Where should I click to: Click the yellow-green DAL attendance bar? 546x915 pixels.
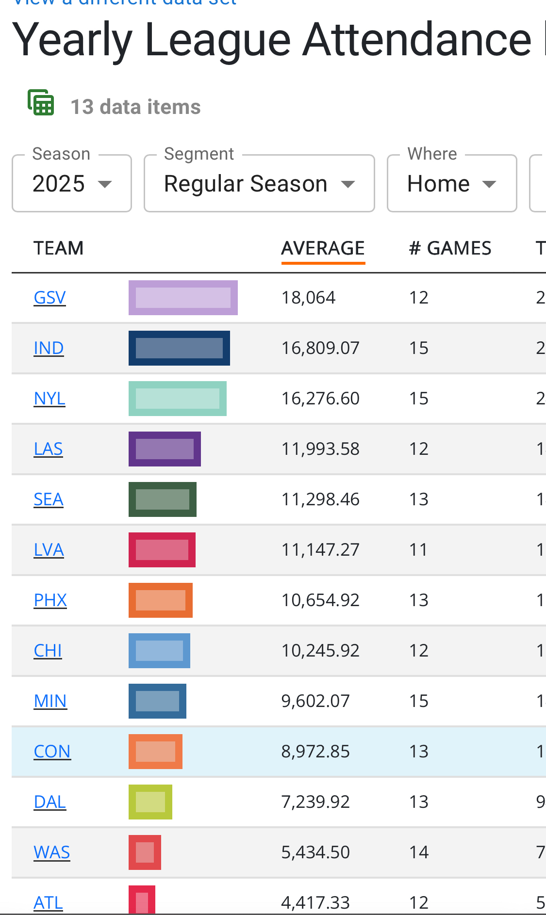(150, 802)
